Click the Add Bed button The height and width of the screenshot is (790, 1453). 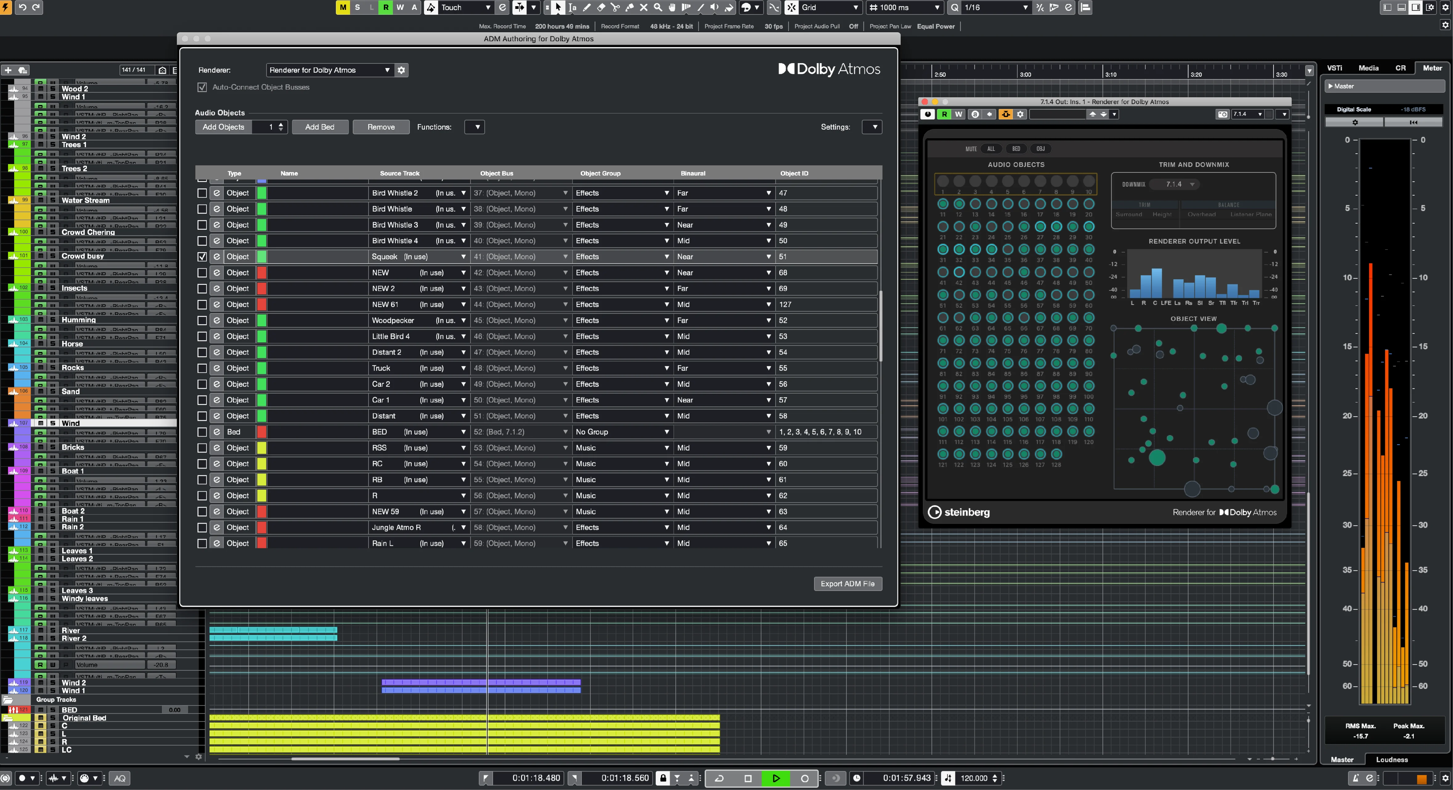coord(320,127)
